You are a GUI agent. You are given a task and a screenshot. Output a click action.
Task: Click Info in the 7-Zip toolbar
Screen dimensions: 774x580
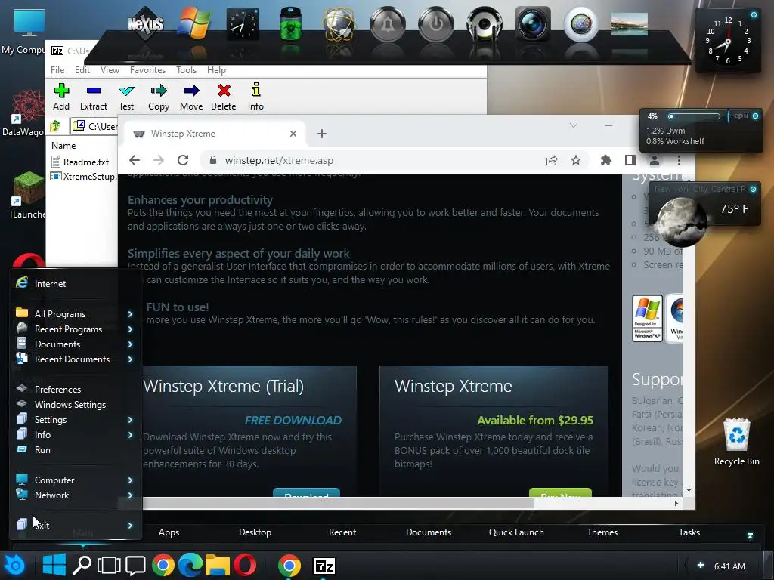[x=255, y=97]
